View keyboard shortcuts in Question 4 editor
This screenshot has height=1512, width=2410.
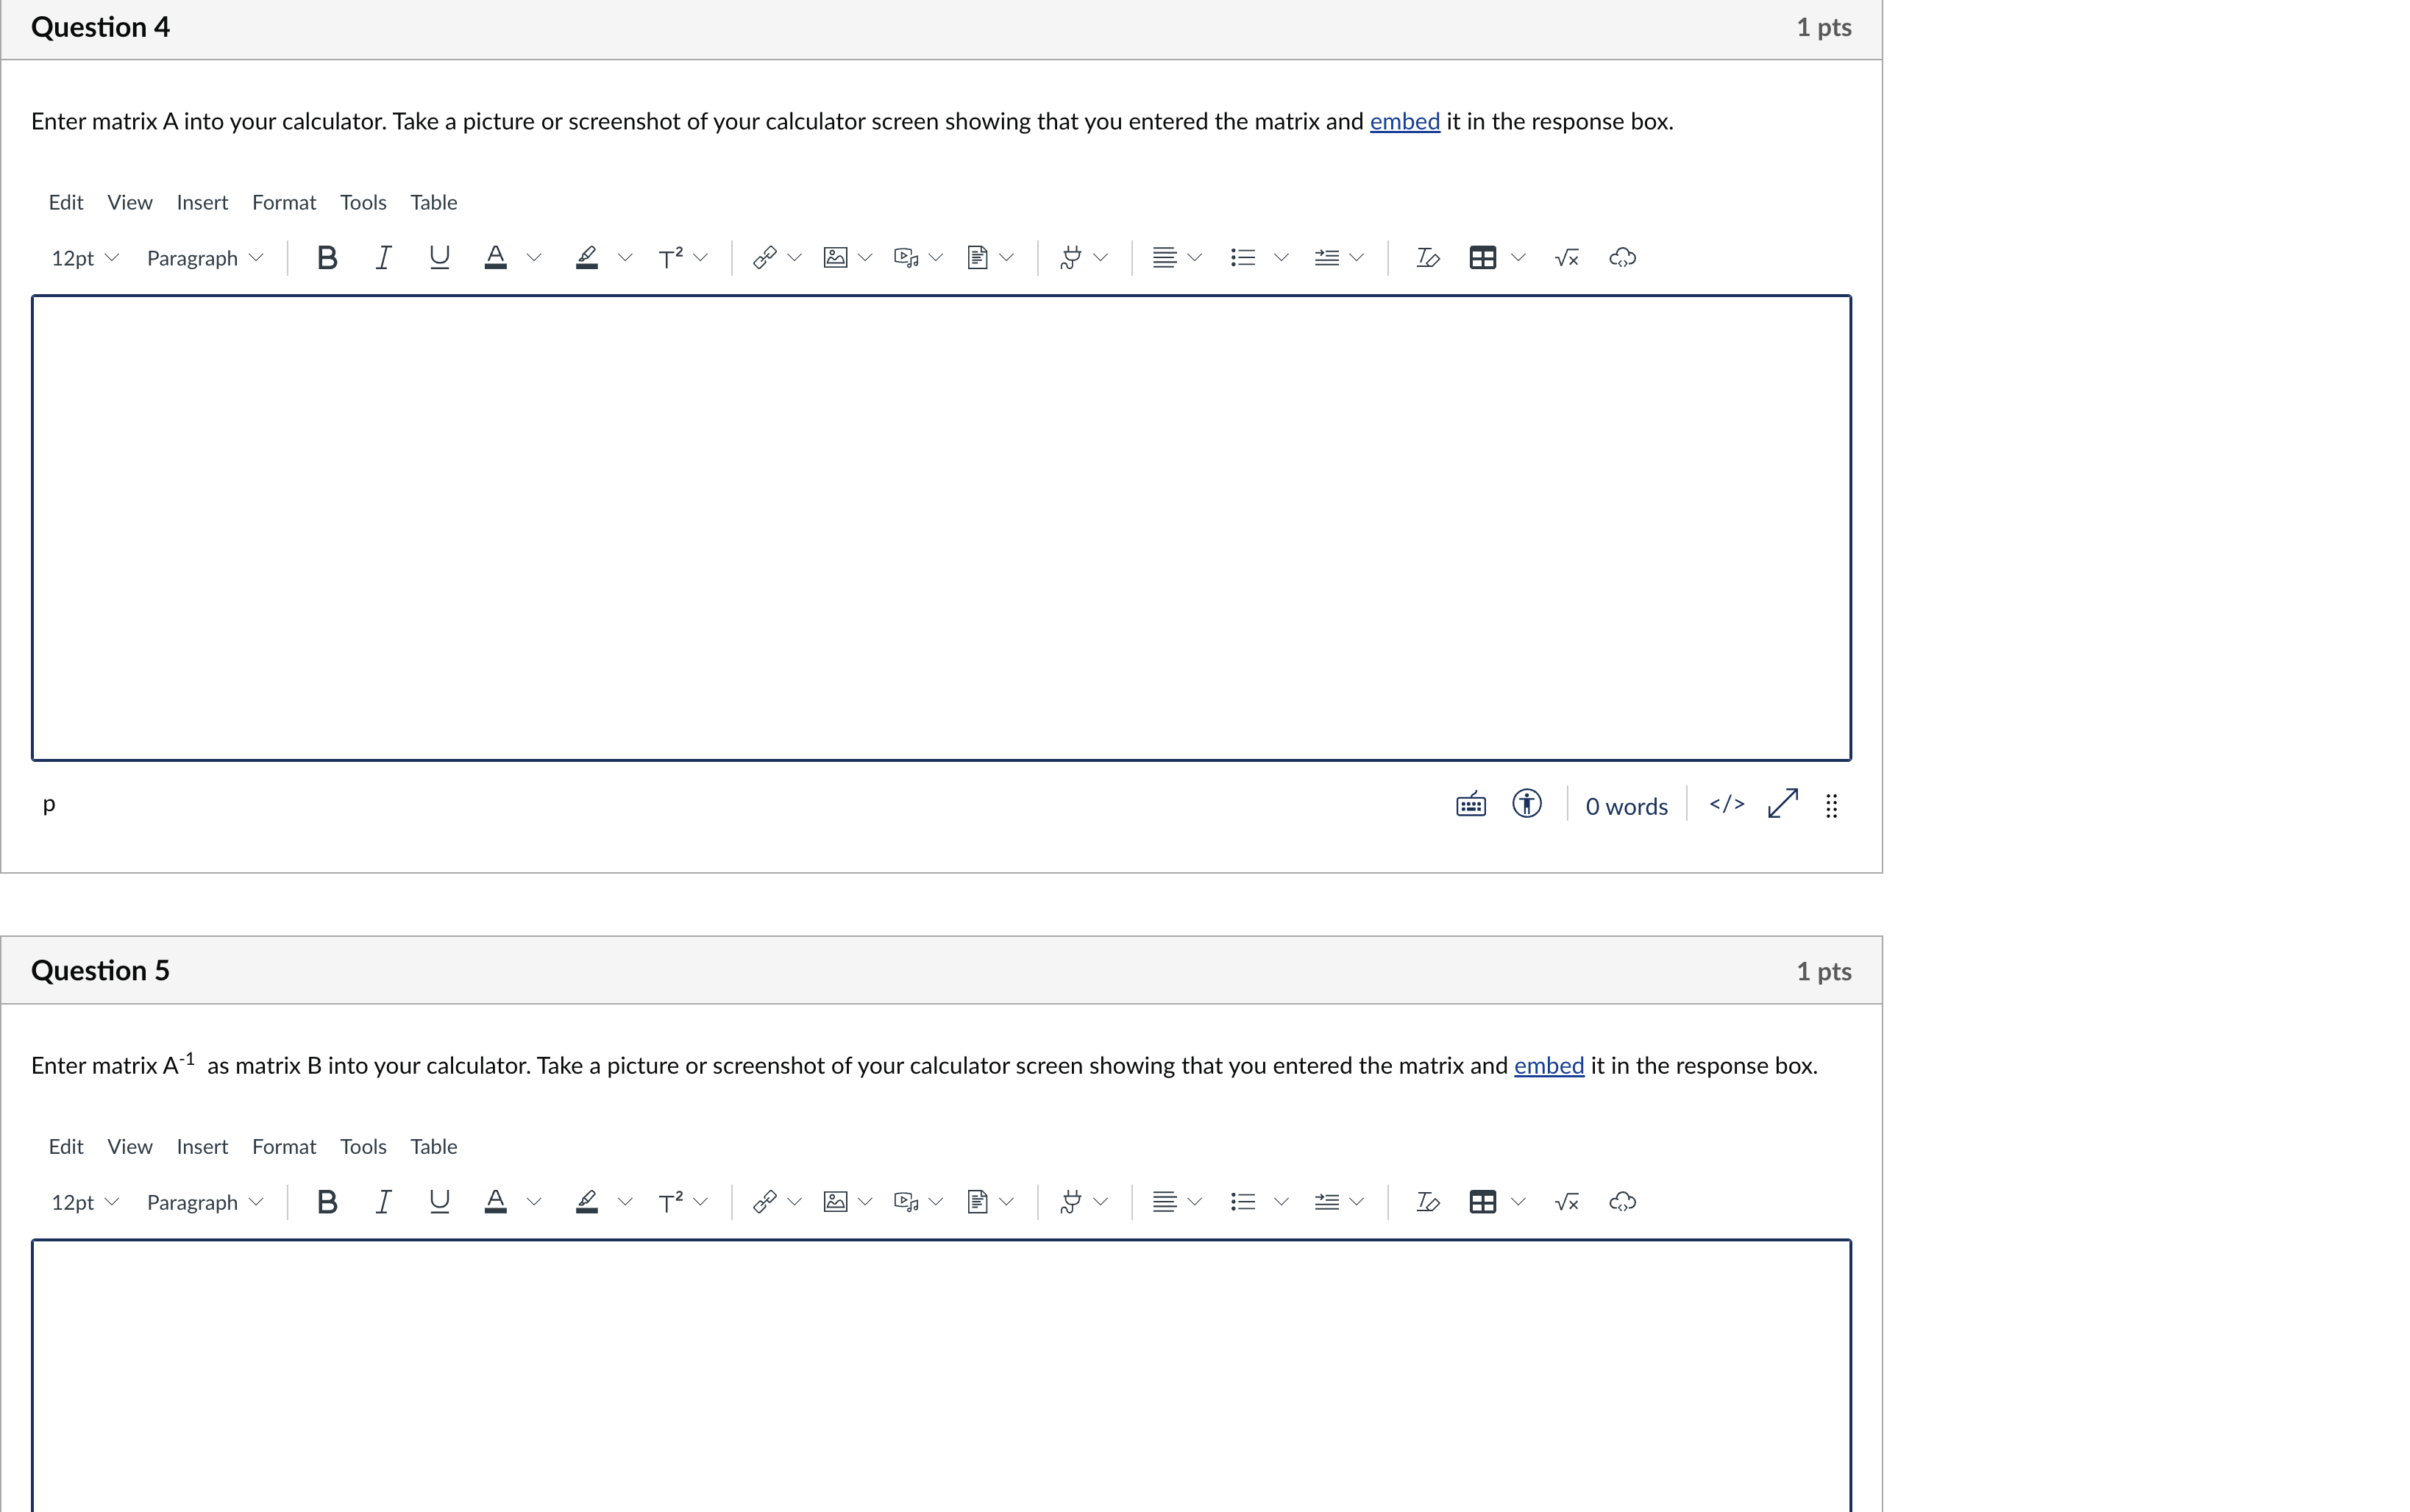pos(1471,804)
